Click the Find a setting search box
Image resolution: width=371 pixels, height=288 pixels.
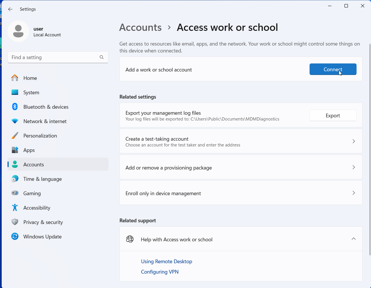coord(53,57)
